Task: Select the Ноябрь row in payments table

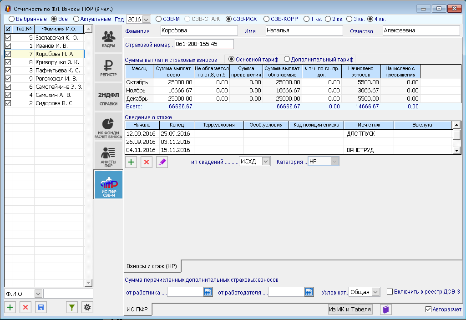Action: click(273, 91)
